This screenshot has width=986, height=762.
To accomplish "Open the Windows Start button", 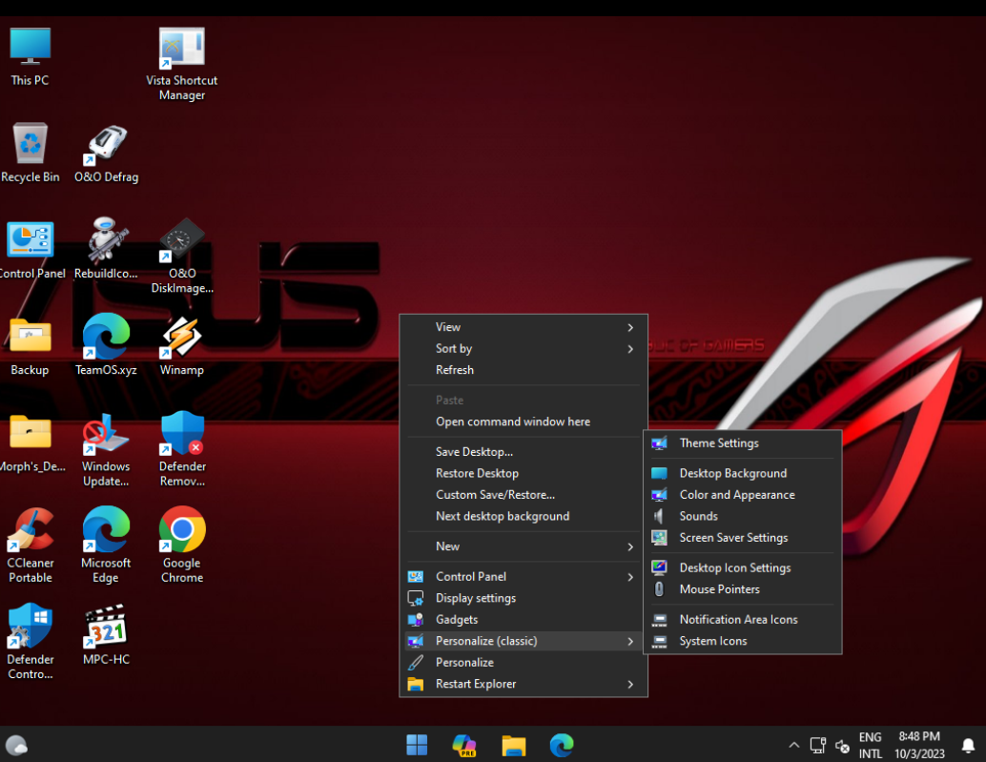I will pos(417,745).
